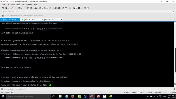Expand the Open session dropdown arrow
The image size is (176, 99).
click(9, 8)
